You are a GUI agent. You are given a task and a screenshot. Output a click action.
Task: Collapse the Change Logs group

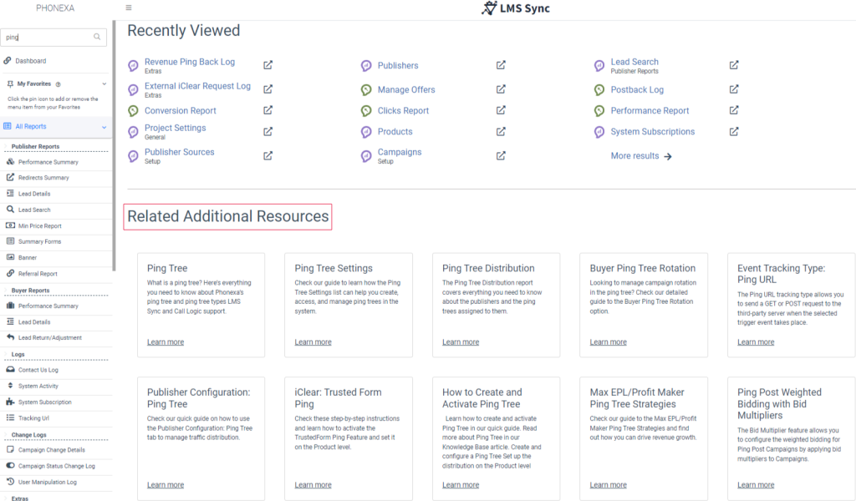pyautogui.click(x=7, y=435)
